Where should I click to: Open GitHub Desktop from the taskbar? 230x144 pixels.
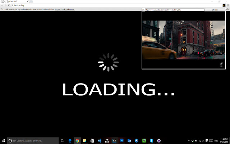tap(159, 141)
